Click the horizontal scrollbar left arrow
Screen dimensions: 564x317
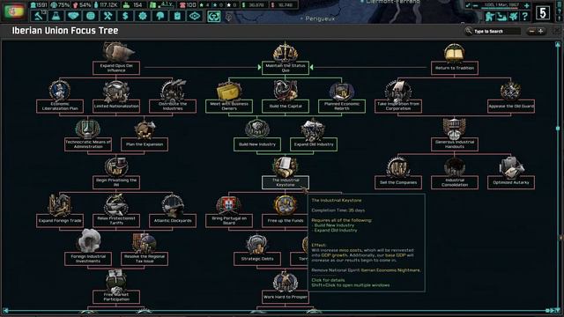tap(5, 310)
